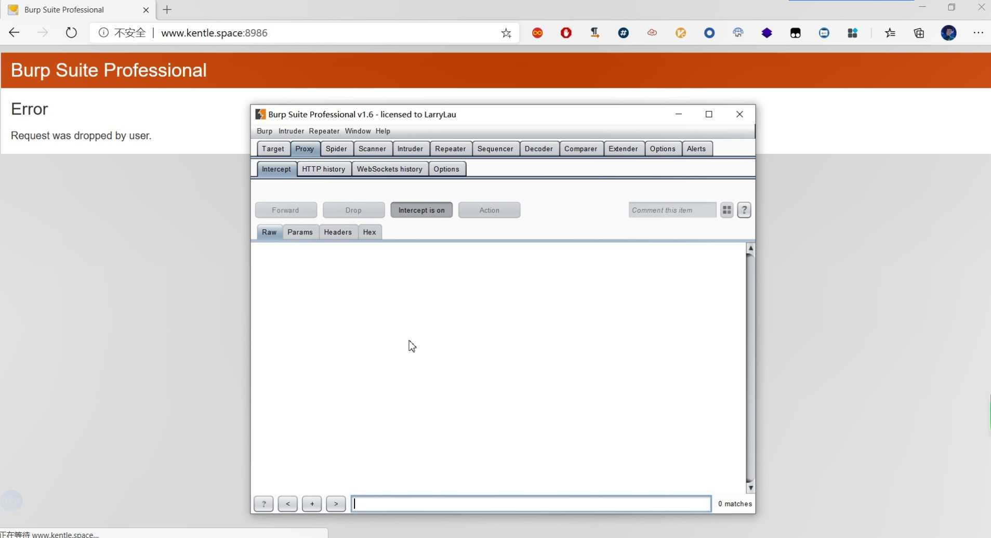Viewport: 991px width, 538px height.
Task: Click the site info circle icon
Action: pos(103,33)
